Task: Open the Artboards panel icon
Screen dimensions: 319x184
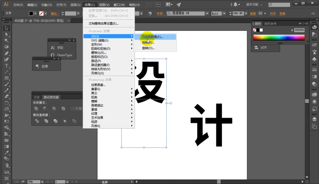Action: [314, 126]
